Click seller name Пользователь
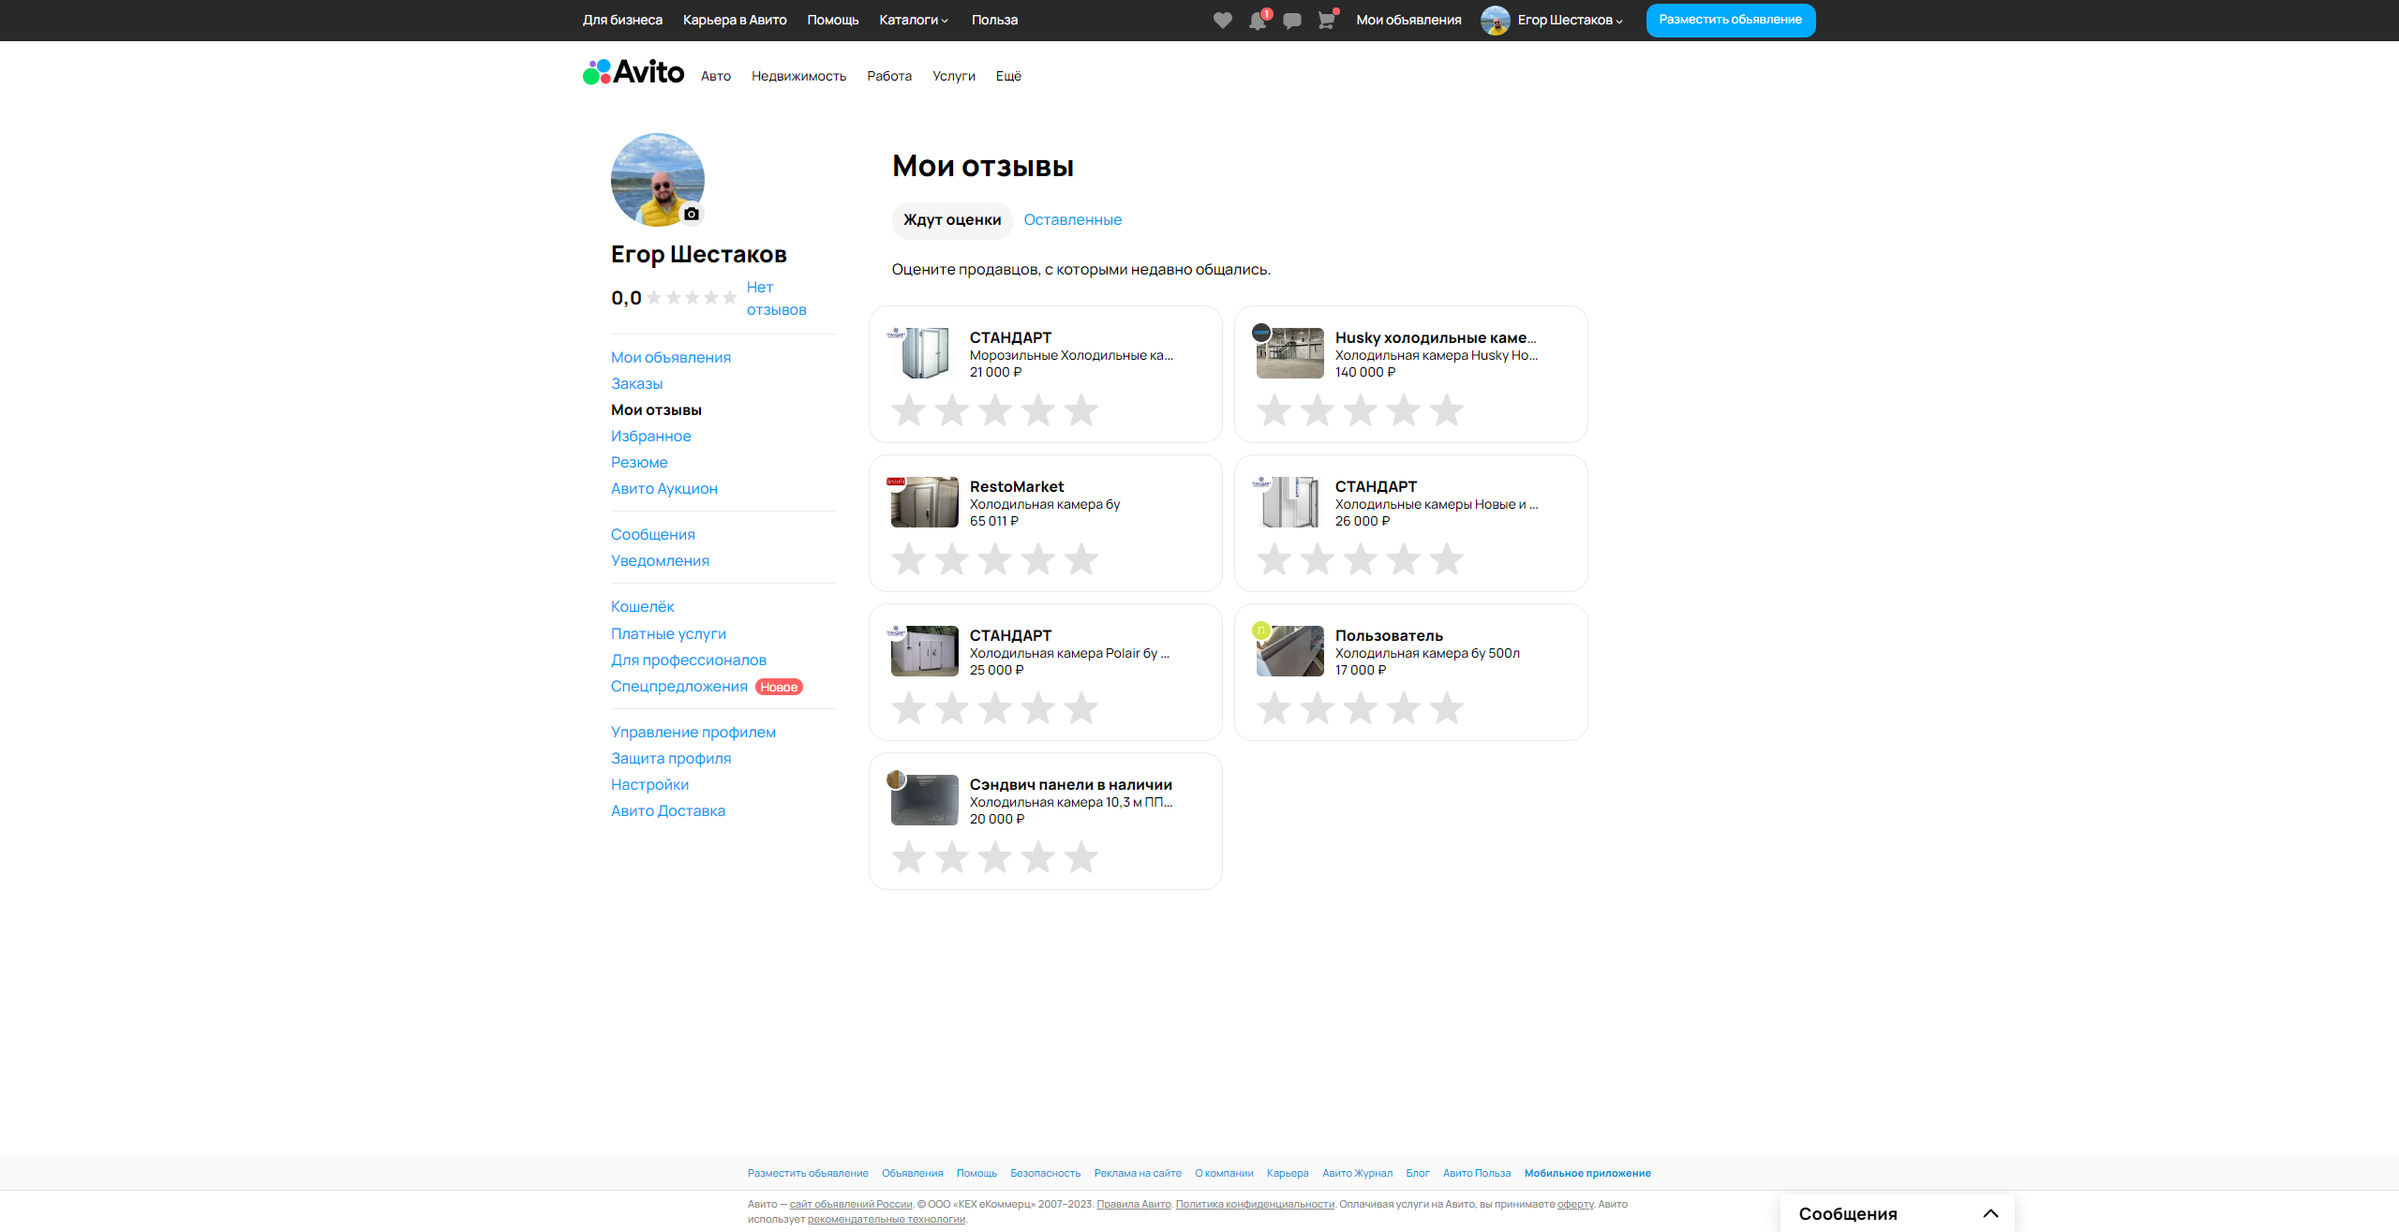 (x=1389, y=636)
